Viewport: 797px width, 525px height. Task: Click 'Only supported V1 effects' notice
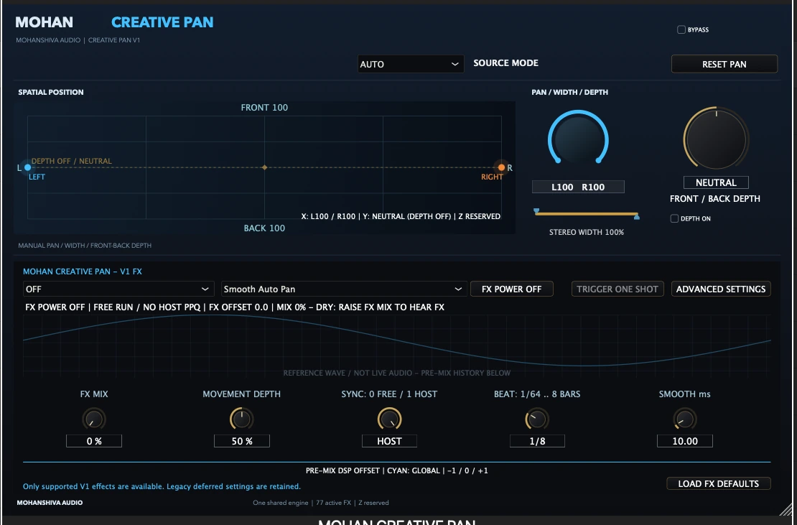pos(162,486)
